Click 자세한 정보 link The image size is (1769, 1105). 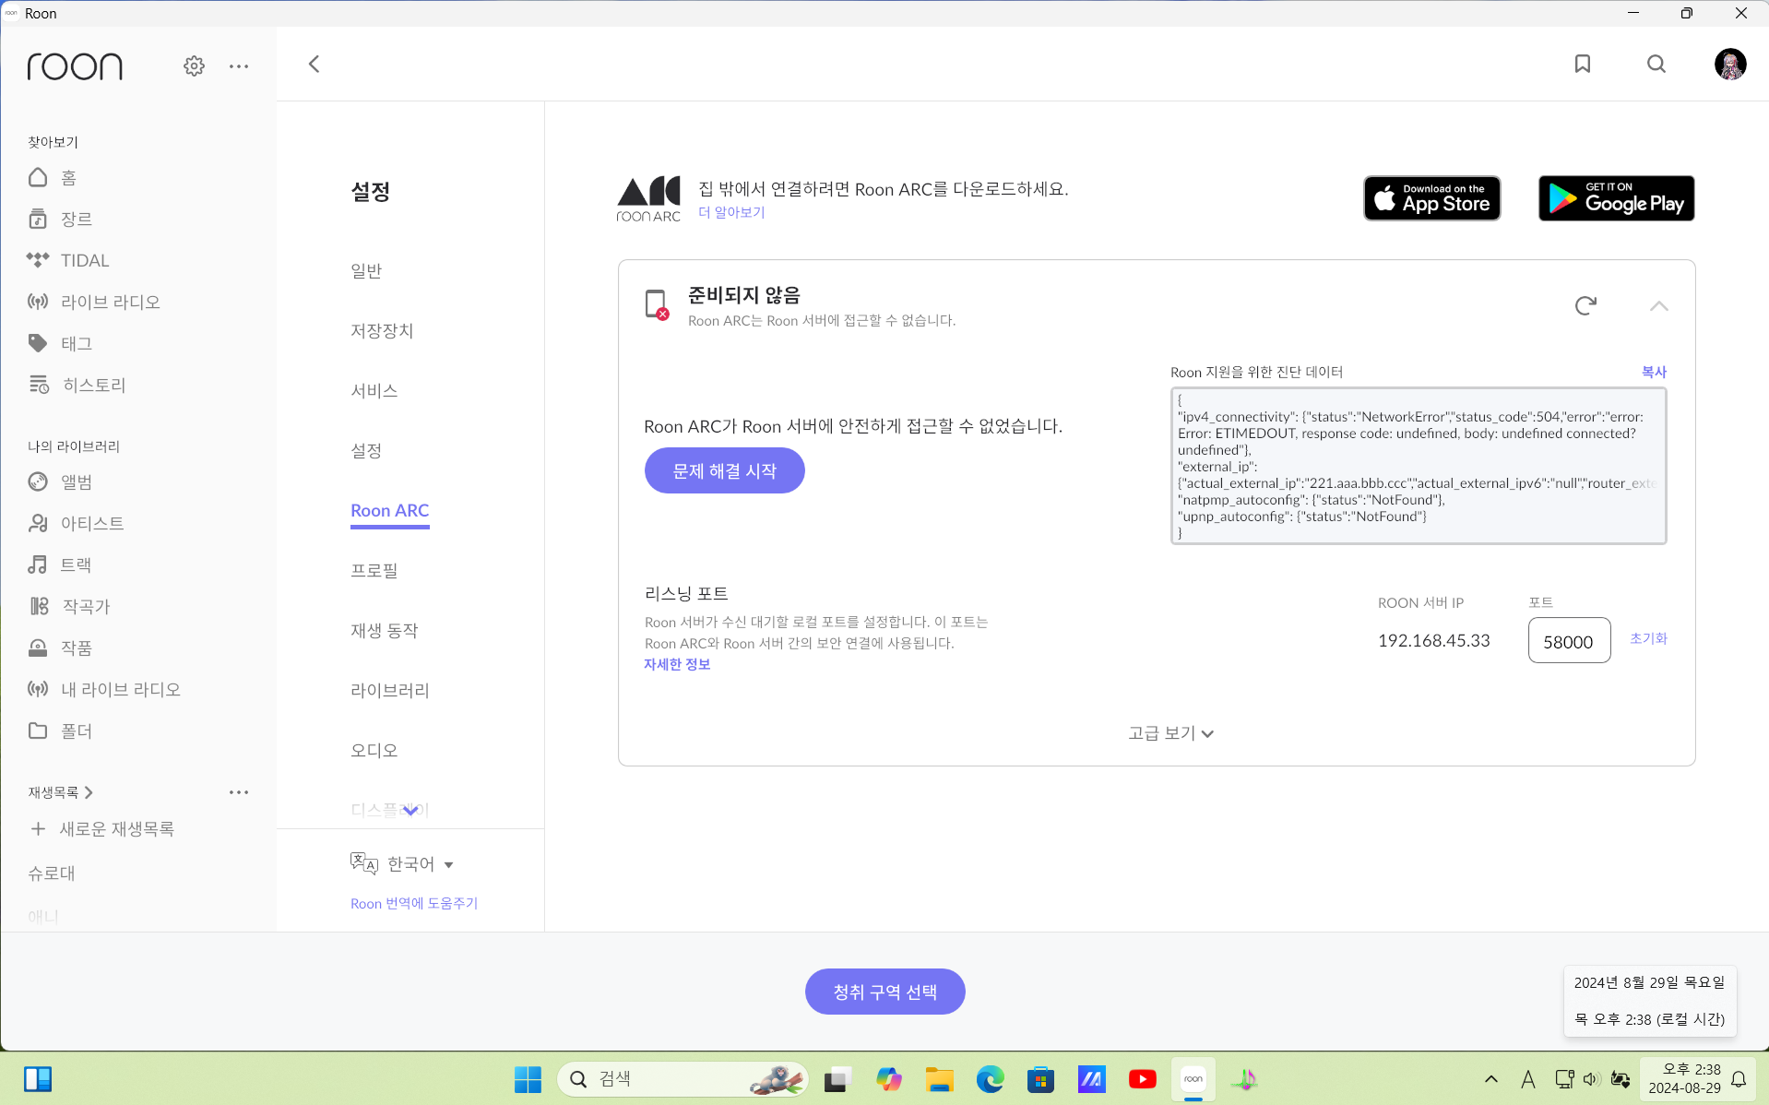[677, 664]
